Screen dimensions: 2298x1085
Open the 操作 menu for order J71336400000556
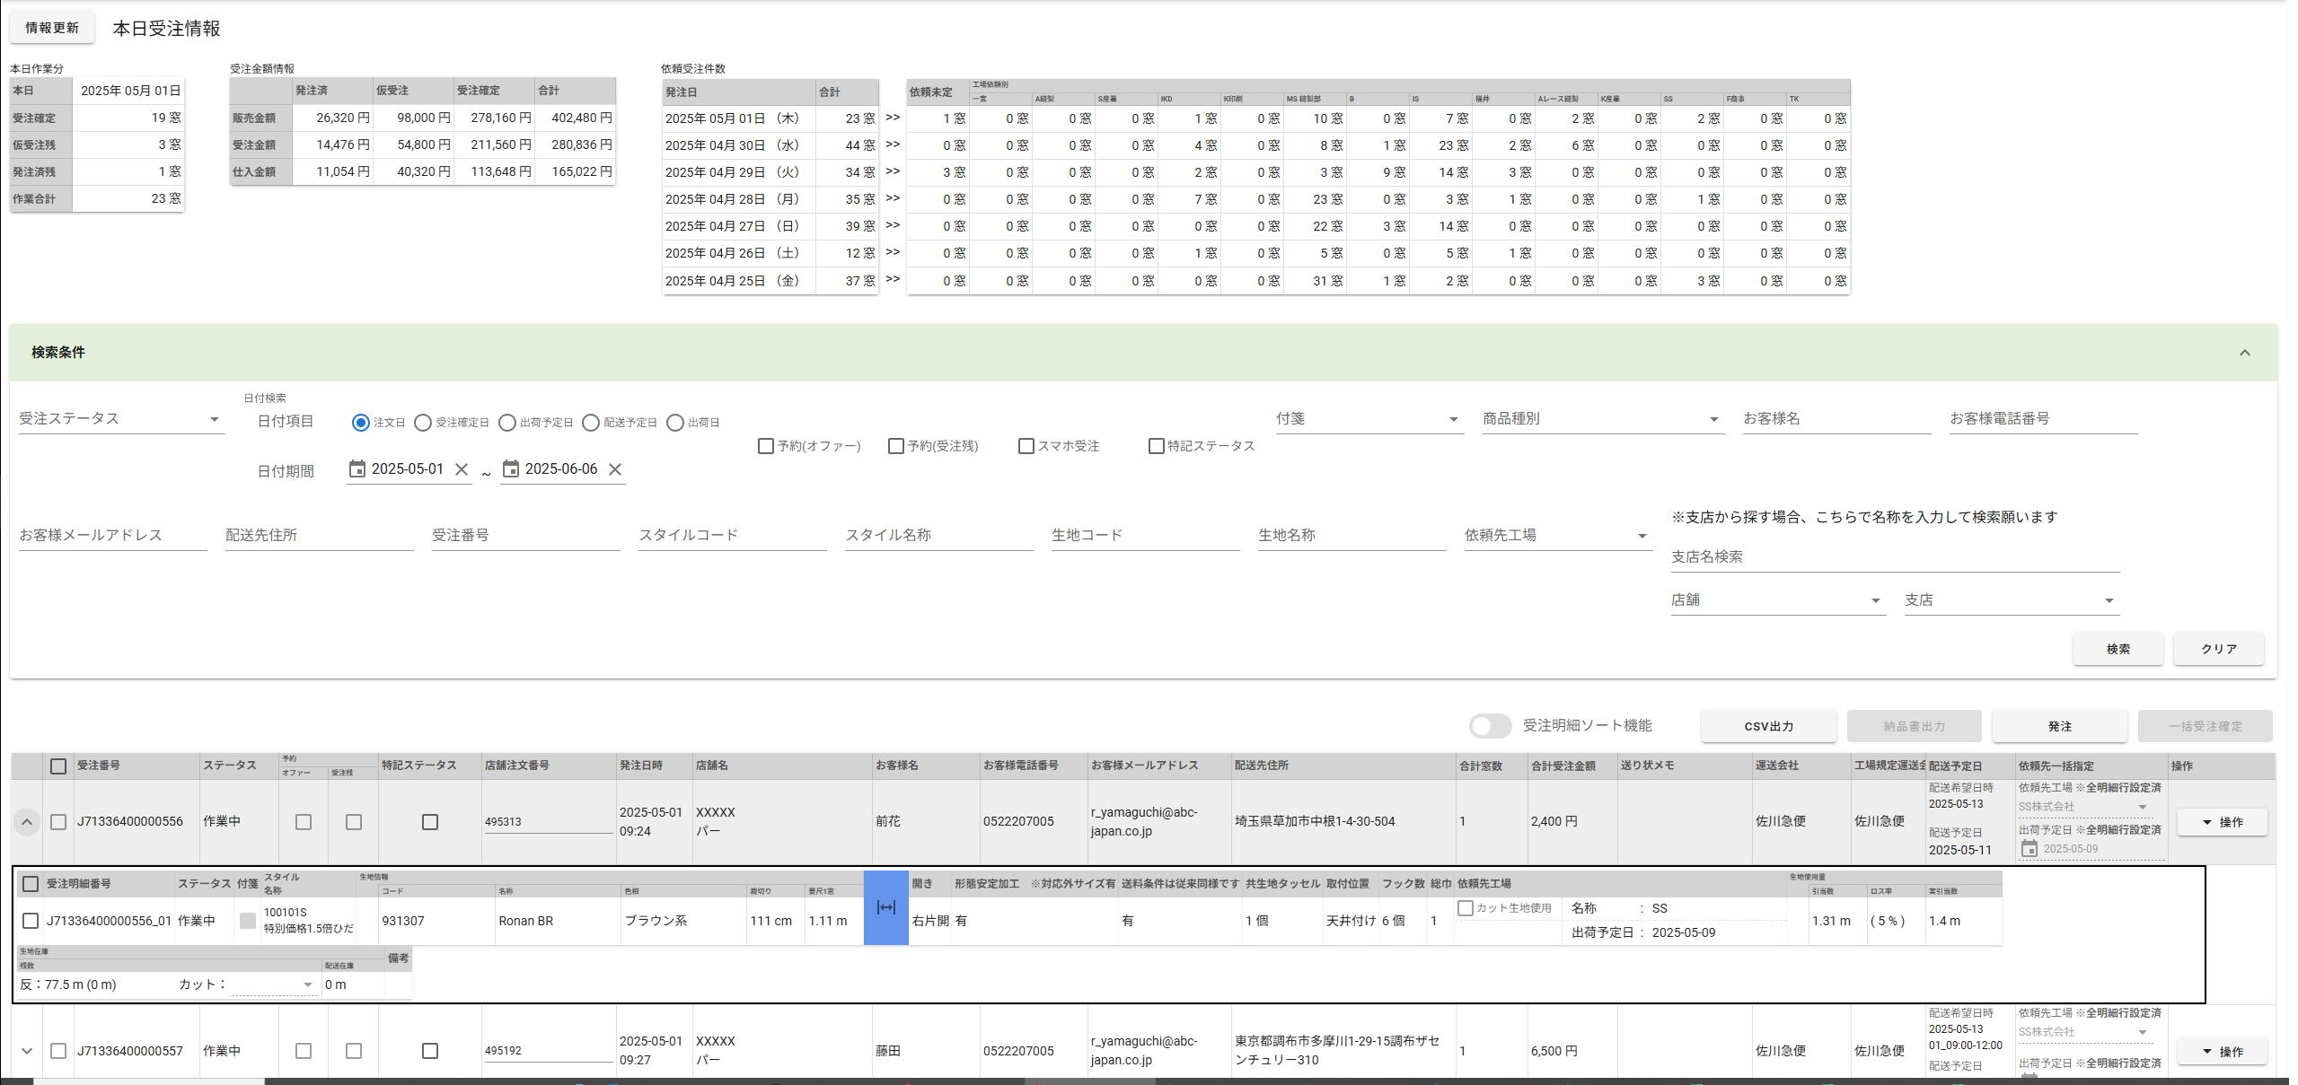click(x=2222, y=822)
